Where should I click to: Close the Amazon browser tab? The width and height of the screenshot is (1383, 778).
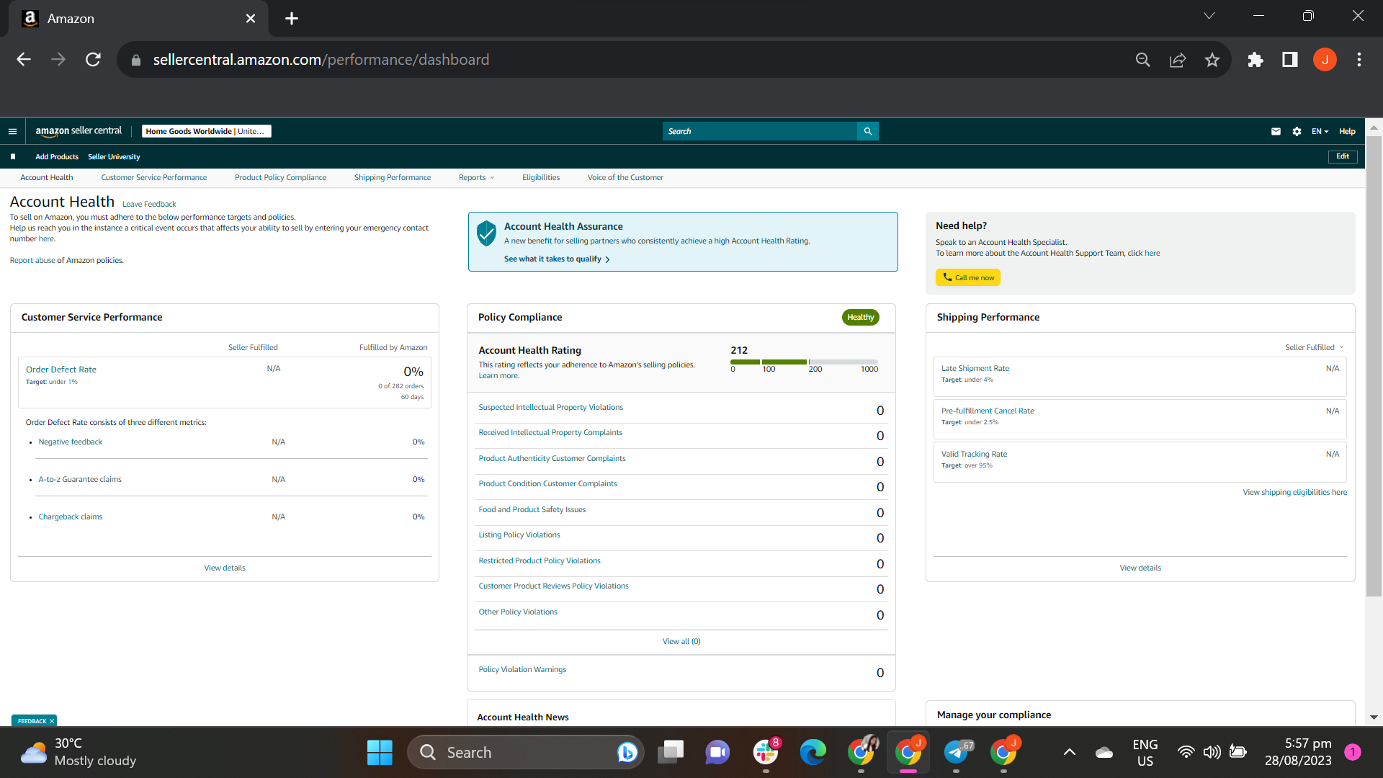(x=251, y=19)
